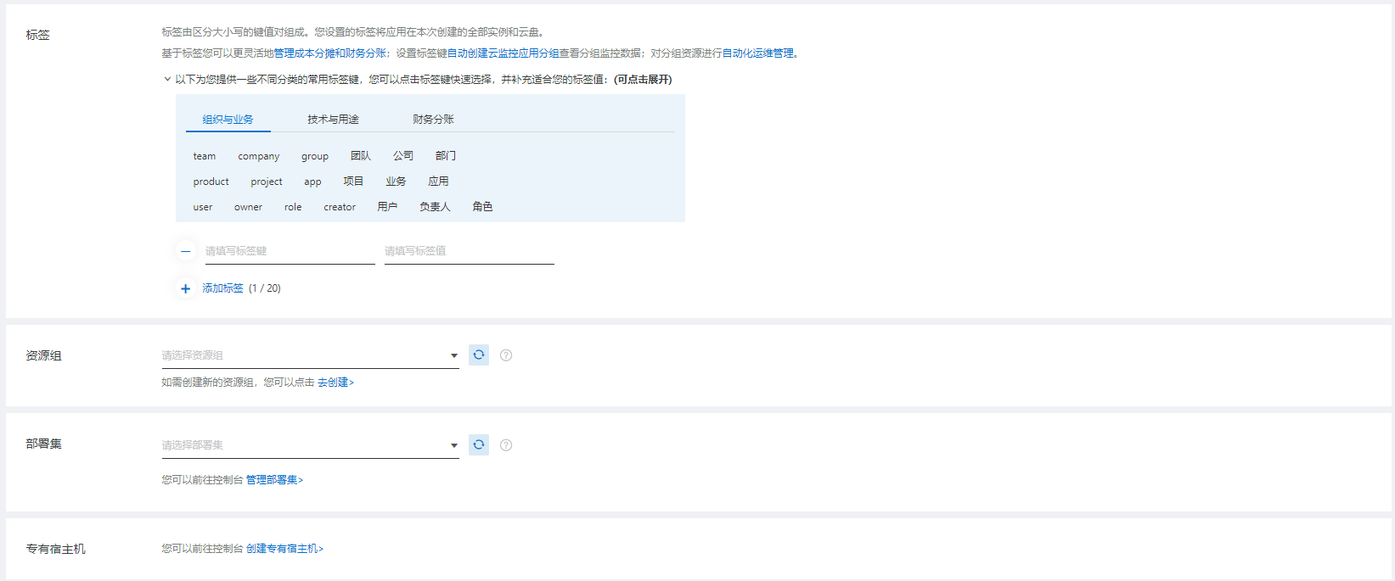Switch to the 财务分账 tab
This screenshot has height=581, width=1395.
433,120
